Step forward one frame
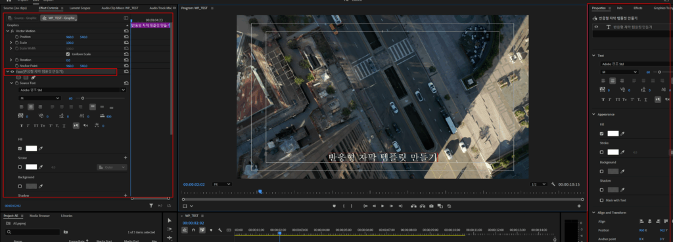673x242 pixels. [391, 206]
